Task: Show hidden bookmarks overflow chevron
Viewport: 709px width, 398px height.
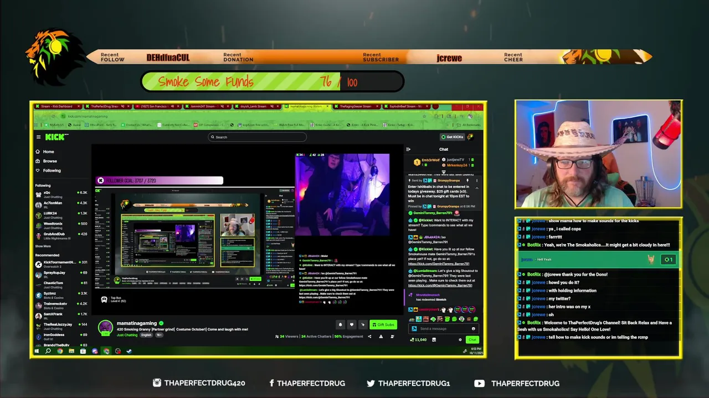Action: click(449, 125)
